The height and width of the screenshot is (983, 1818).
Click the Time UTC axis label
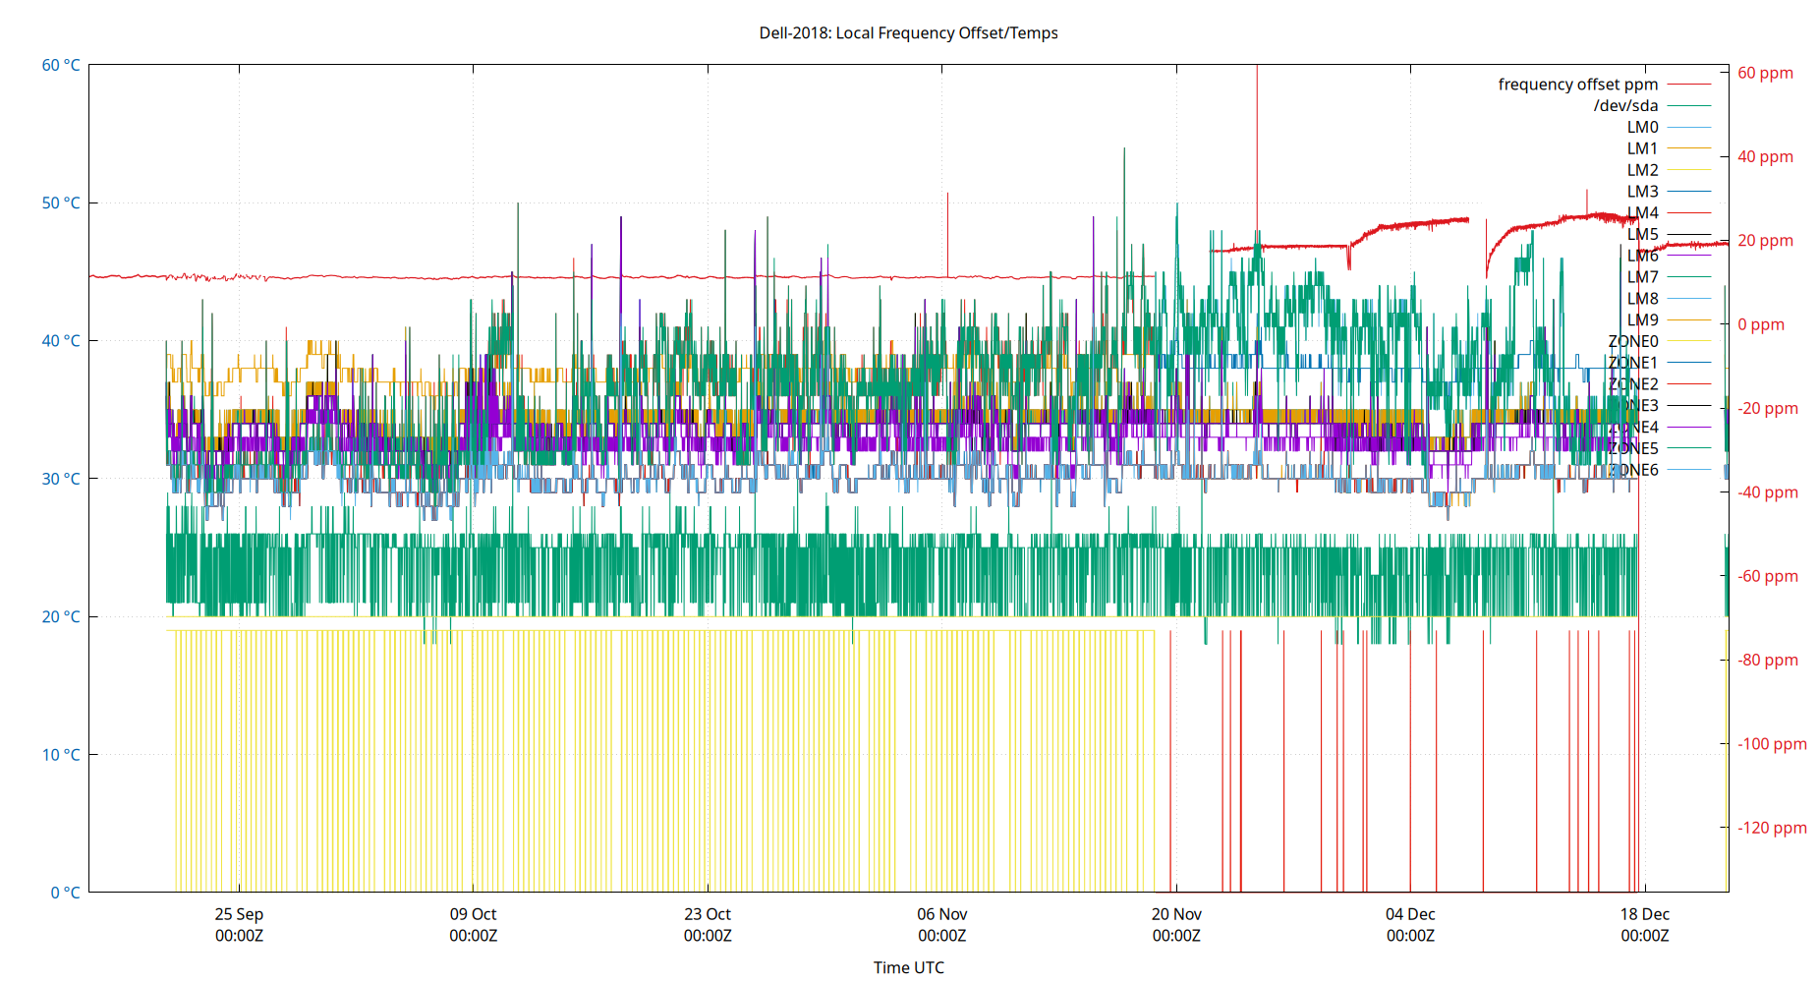909,967
